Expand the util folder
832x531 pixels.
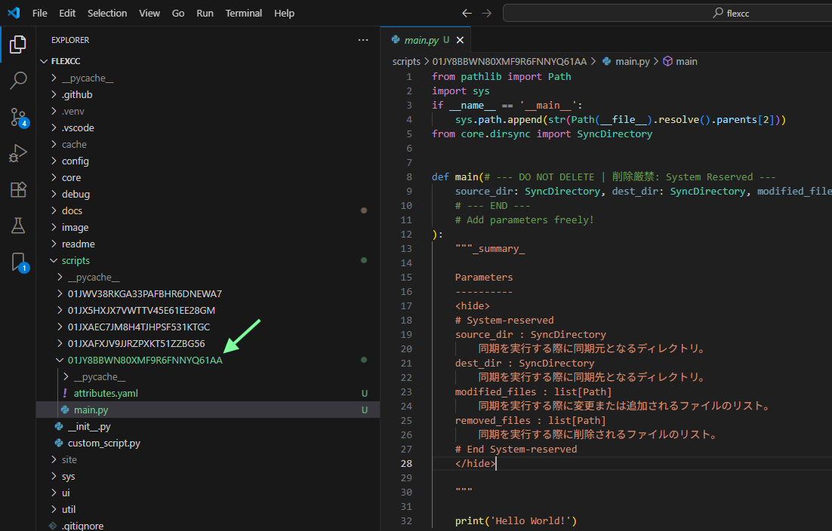coord(208,509)
